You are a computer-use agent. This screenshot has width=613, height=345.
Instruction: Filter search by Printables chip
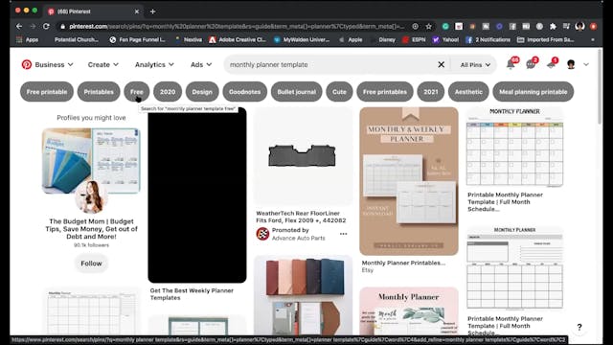pos(99,92)
